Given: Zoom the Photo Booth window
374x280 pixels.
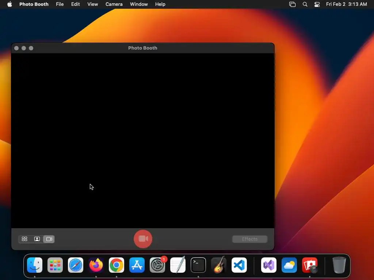Looking at the screenshot, I should pos(31,48).
